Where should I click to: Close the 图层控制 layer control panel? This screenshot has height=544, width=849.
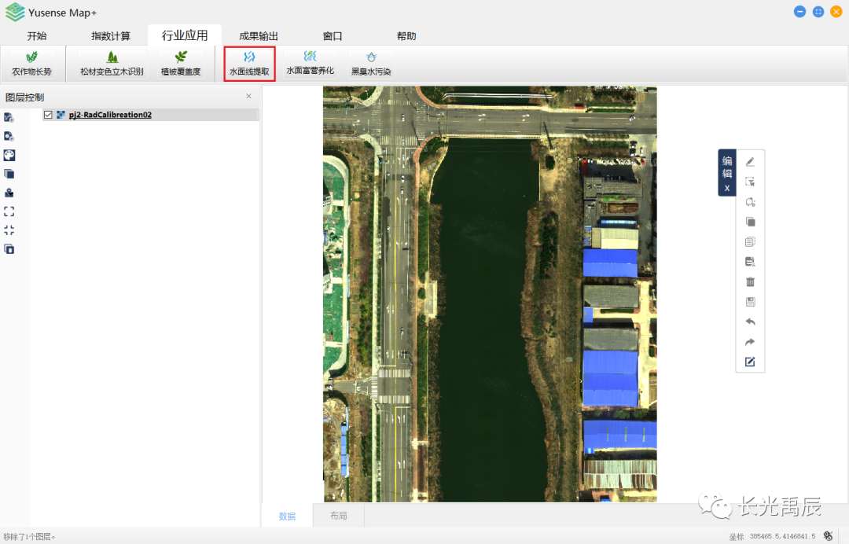249,97
